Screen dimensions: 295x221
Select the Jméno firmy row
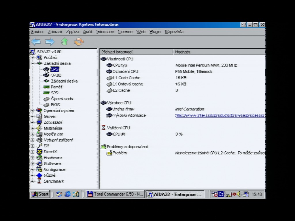click(182, 109)
